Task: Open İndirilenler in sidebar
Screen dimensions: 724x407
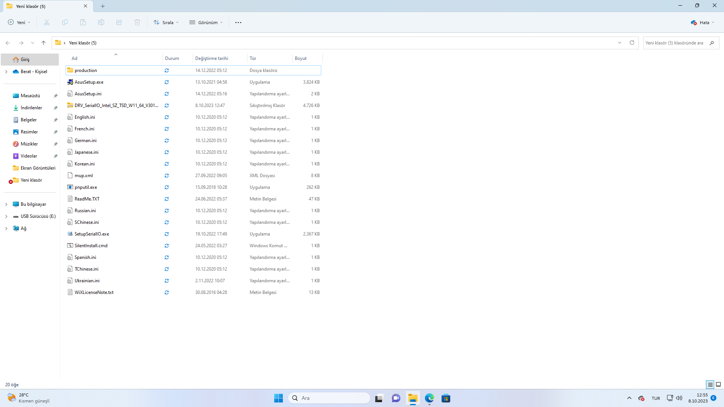Action: coord(30,108)
